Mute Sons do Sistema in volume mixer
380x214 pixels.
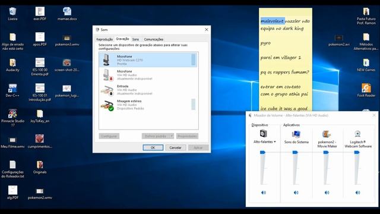[x=296, y=193]
